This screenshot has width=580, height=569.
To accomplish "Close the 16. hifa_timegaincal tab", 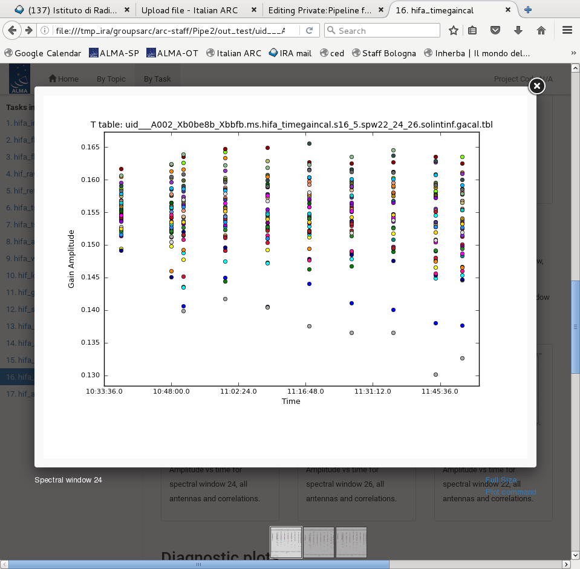I will click(508, 10).
